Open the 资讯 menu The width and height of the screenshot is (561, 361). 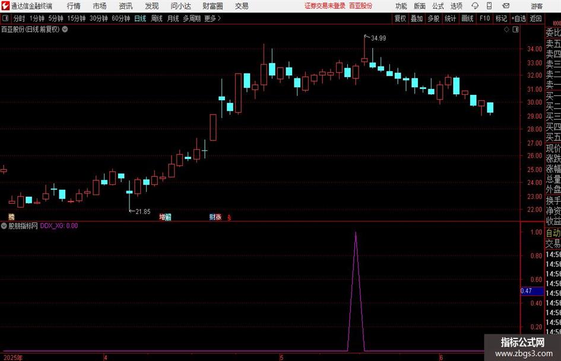tap(126, 6)
